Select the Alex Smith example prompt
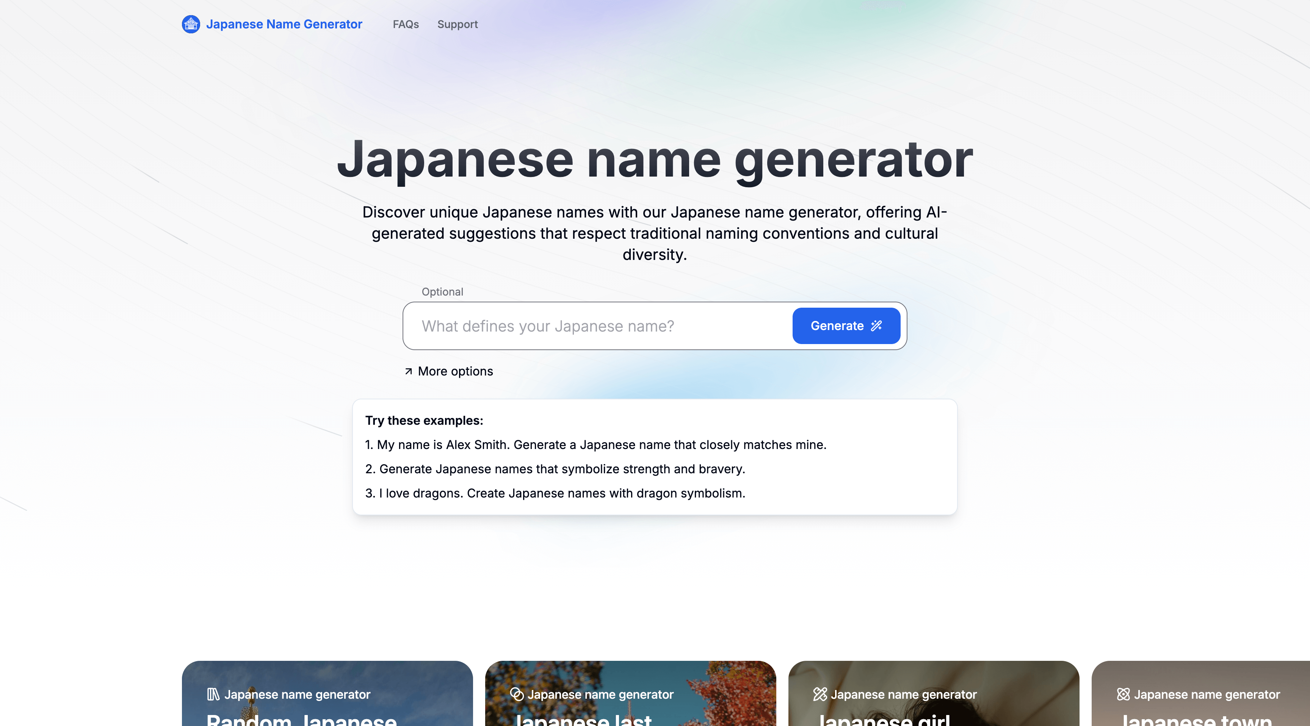The width and height of the screenshot is (1310, 726). (x=595, y=445)
